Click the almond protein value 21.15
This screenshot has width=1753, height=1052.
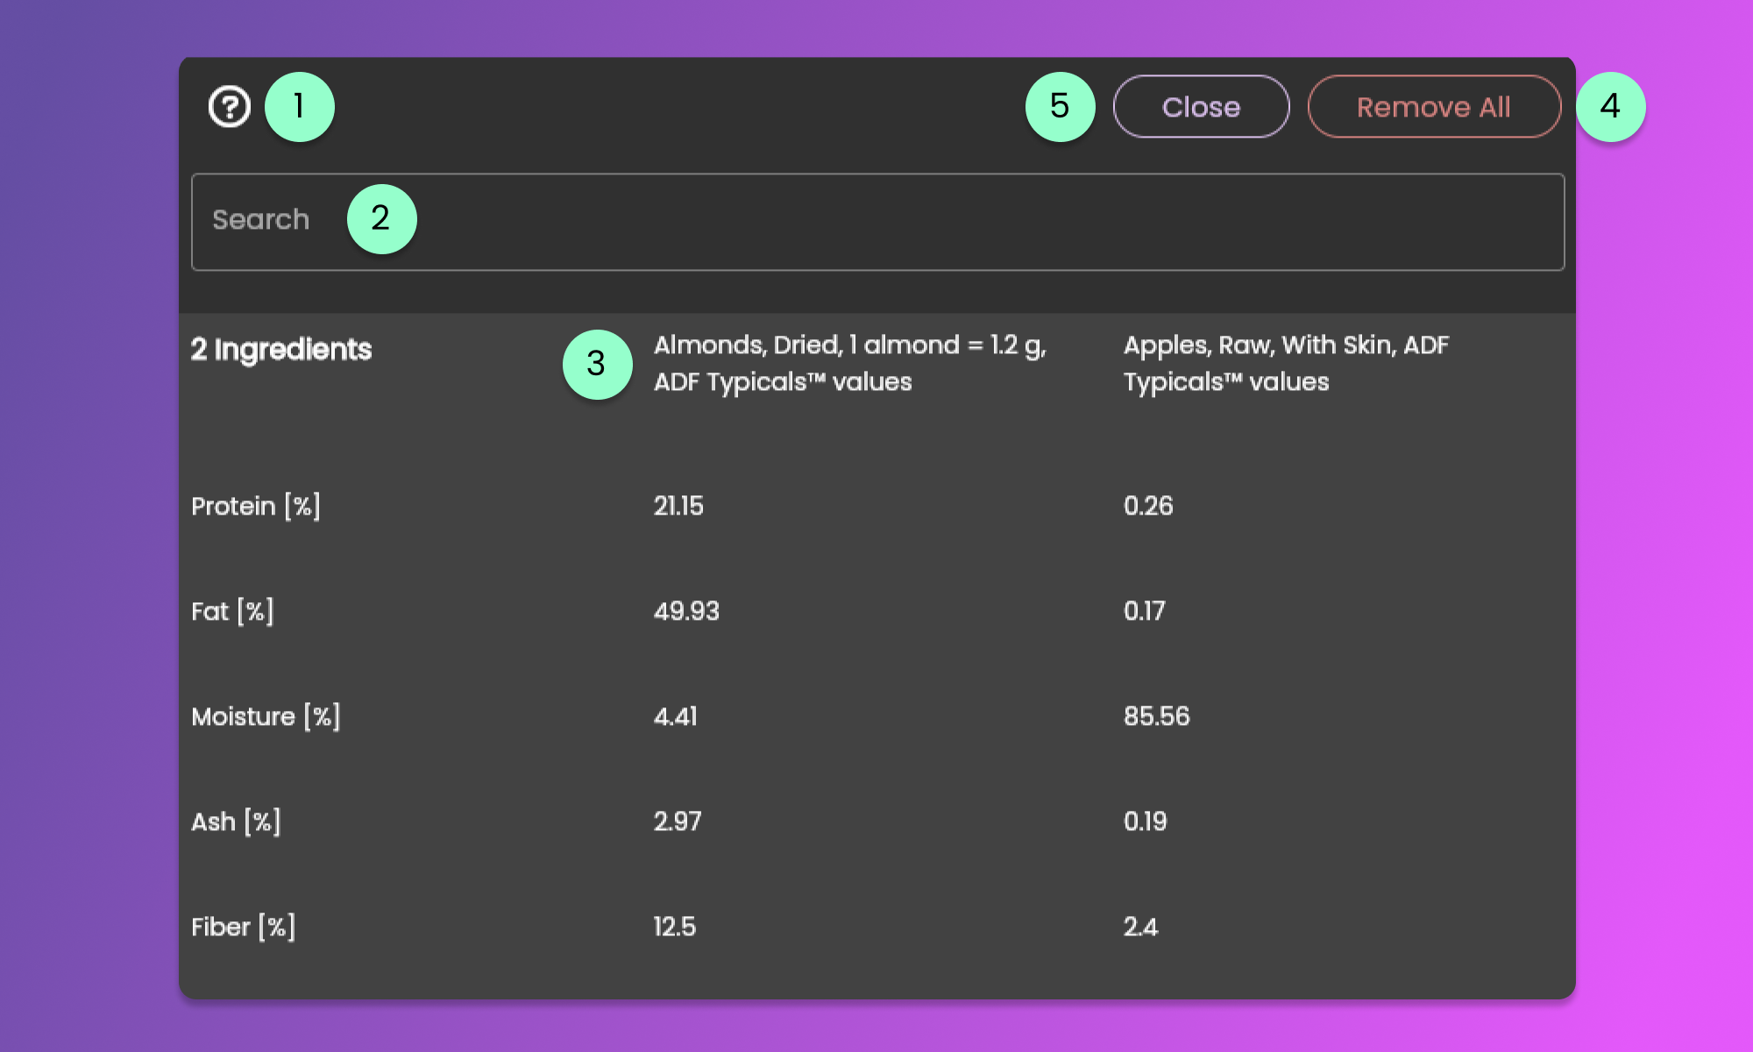tap(678, 506)
